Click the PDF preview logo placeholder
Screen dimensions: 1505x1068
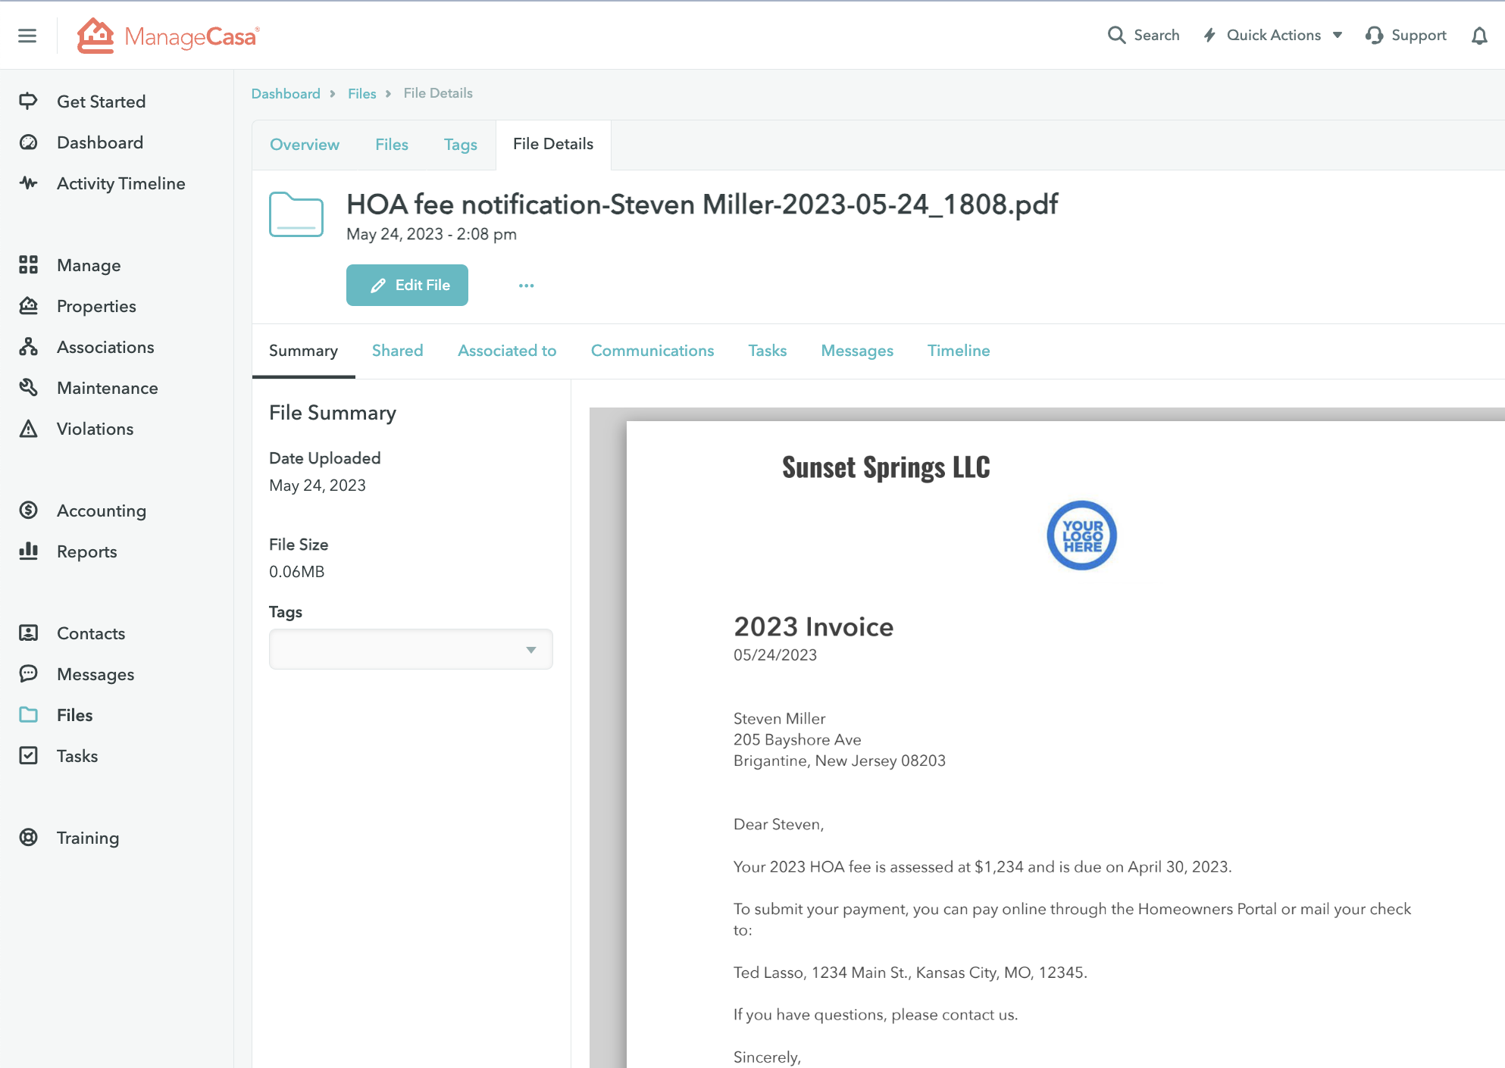click(1081, 536)
